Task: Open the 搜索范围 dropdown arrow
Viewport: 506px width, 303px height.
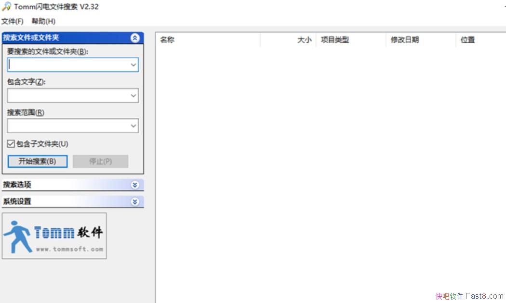Action: (x=133, y=126)
